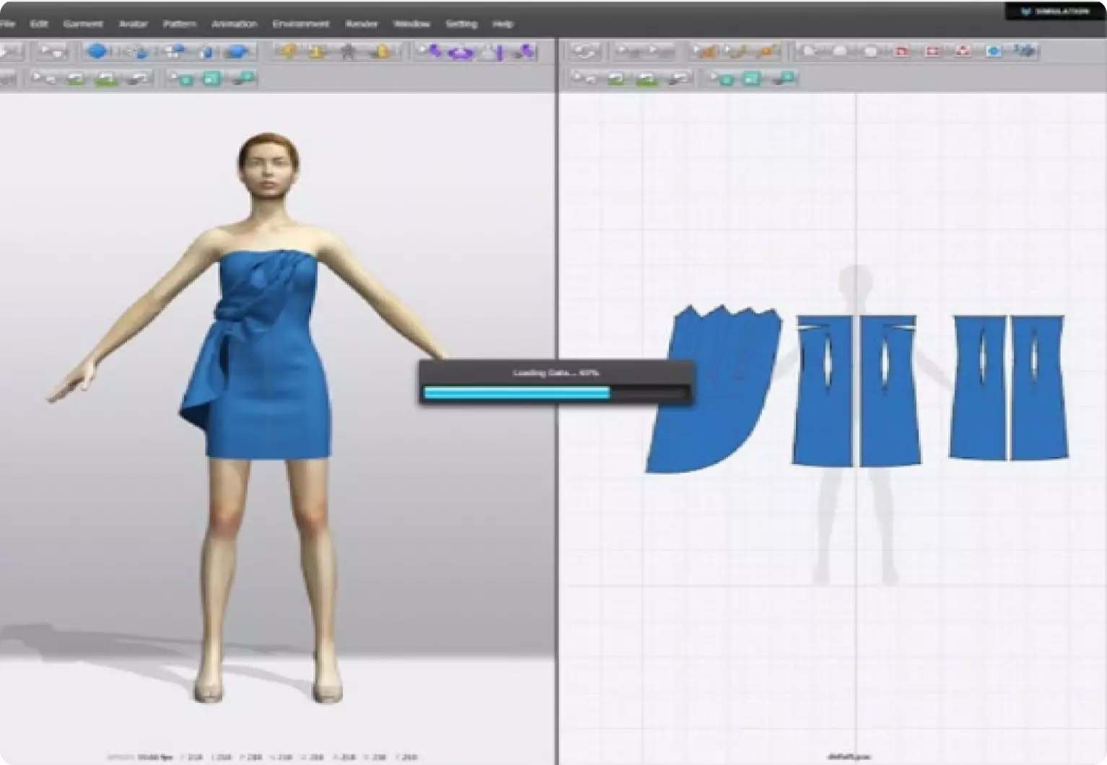Click the first teal icon in 3D second toolbar row
The width and height of the screenshot is (1107, 765).
(x=183, y=78)
